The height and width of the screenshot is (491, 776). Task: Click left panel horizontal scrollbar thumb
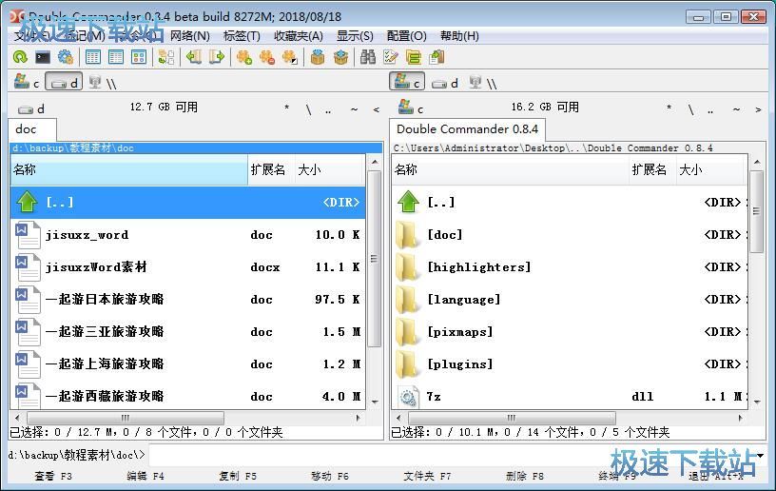pyautogui.click(x=126, y=418)
